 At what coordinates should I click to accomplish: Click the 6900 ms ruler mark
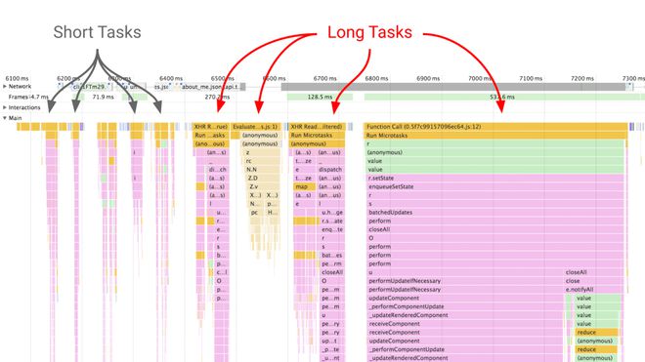(x=428, y=78)
